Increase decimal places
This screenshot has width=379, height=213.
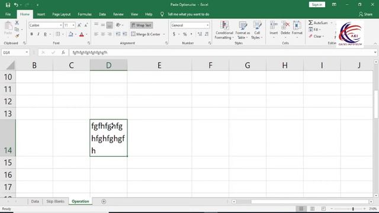coord(200,34)
